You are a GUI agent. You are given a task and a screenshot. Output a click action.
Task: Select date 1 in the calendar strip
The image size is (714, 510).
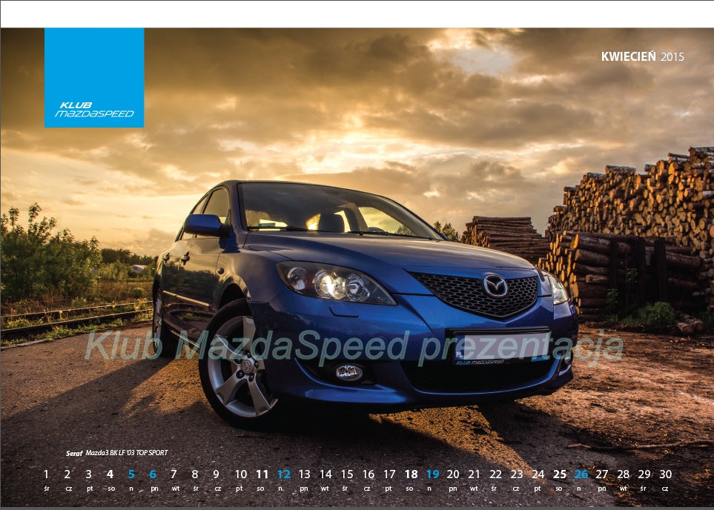[46, 474]
